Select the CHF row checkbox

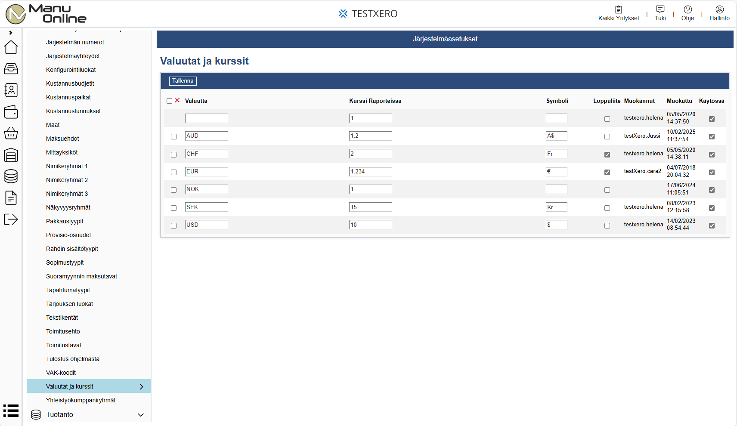[173, 154]
